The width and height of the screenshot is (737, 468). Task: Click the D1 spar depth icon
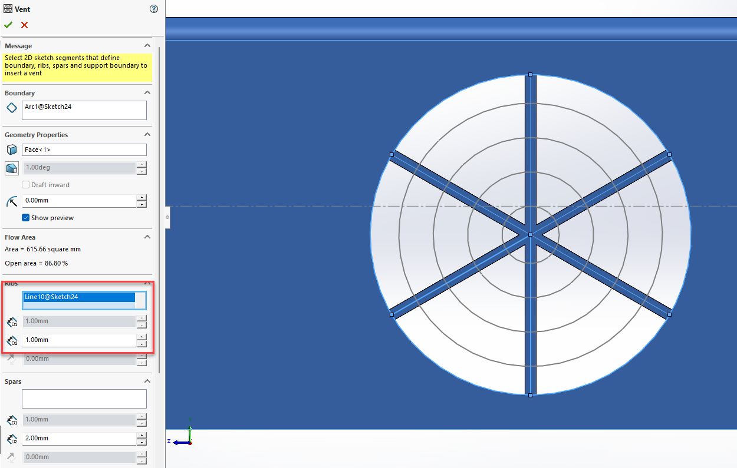(12, 420)
